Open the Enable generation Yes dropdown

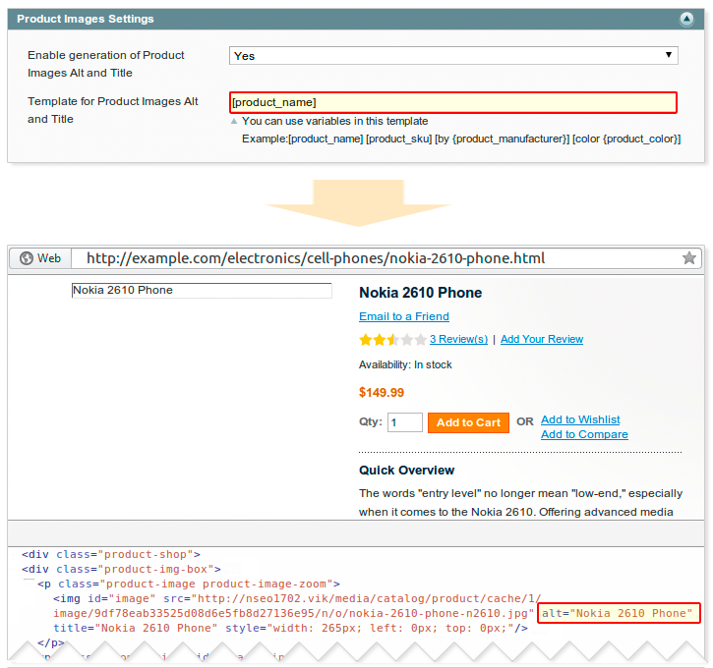pos(453,56)
